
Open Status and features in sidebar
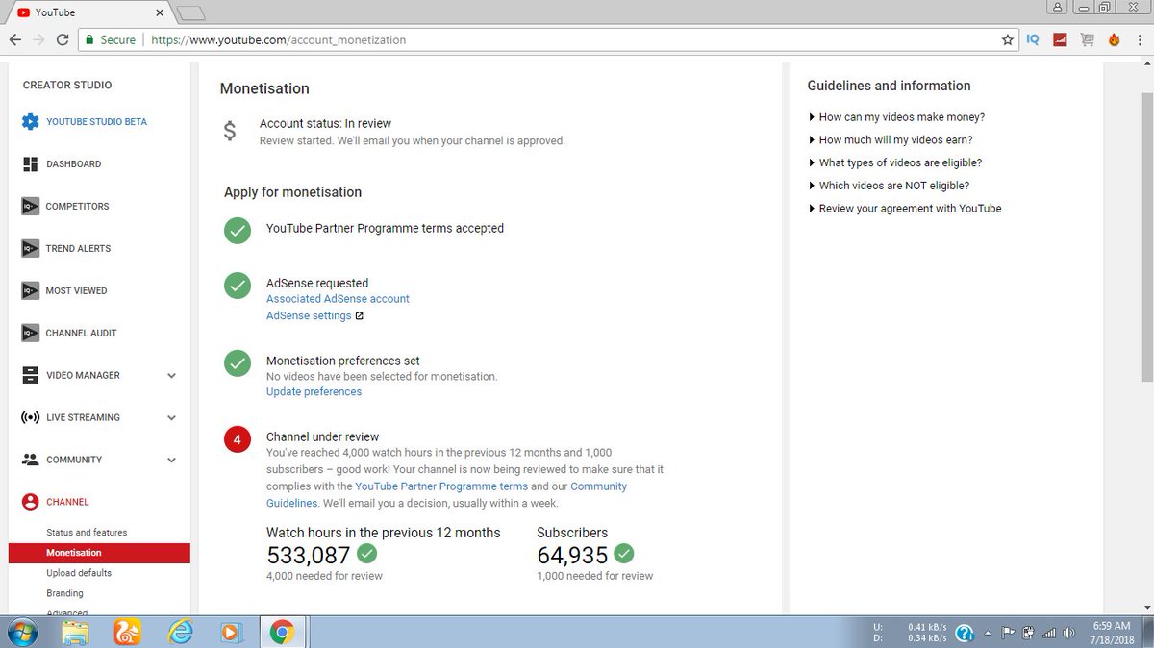click(87, 533)
